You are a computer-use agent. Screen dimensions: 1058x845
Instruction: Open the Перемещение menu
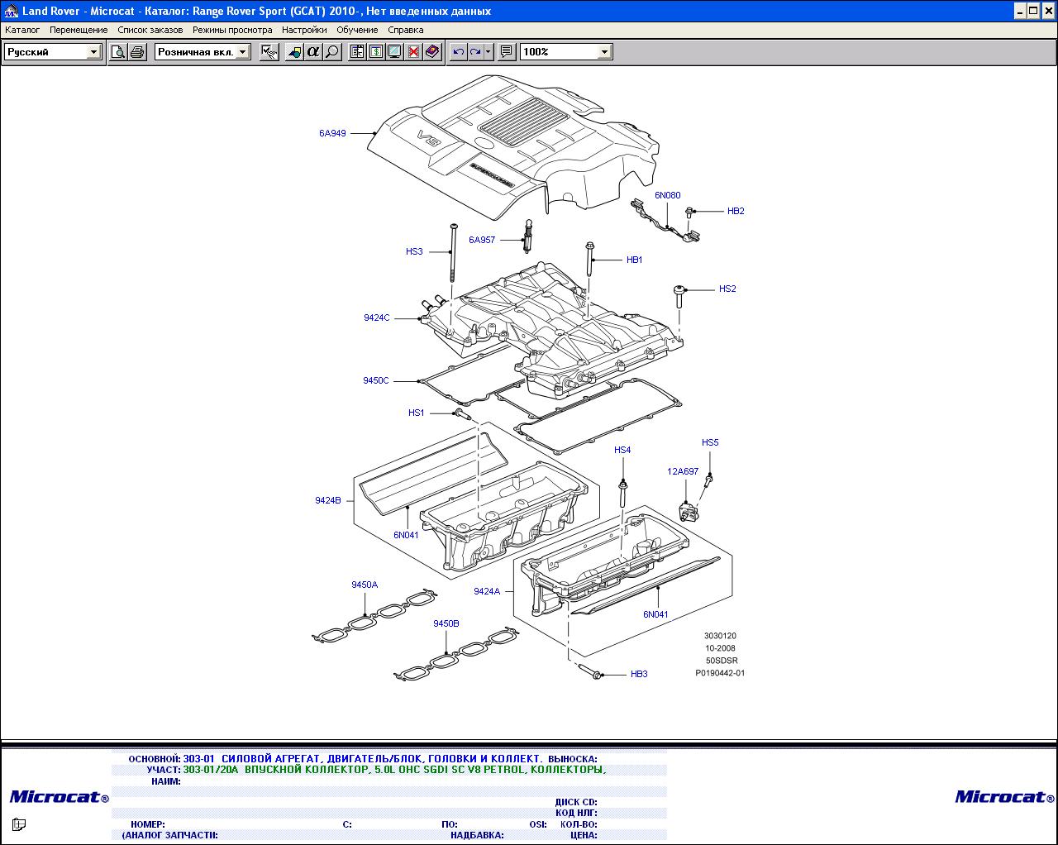tap(79, 30)
